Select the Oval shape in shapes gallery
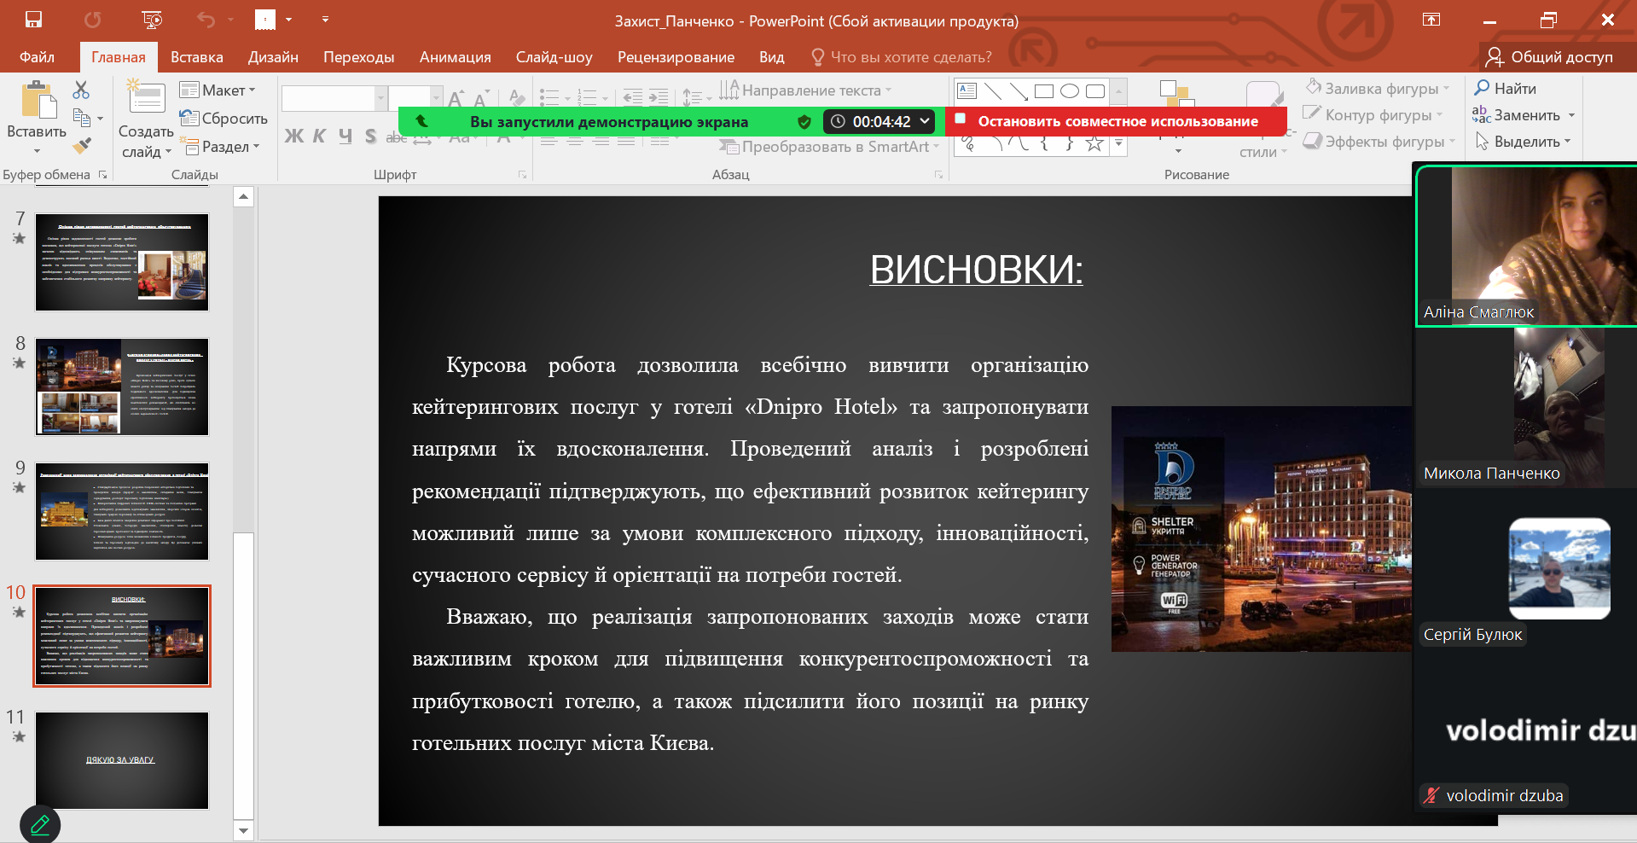 click(x=1070, y=91)
